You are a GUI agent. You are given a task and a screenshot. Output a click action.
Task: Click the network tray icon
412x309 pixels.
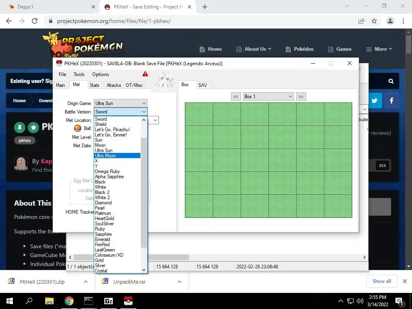(350, 301)
